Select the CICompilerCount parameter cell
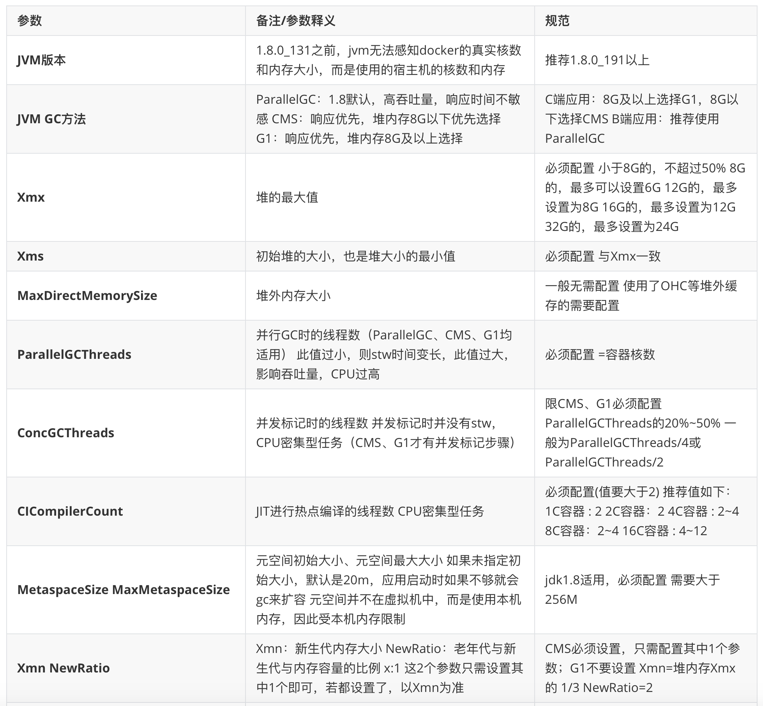763x706 pixels. (x=126, y=511)
